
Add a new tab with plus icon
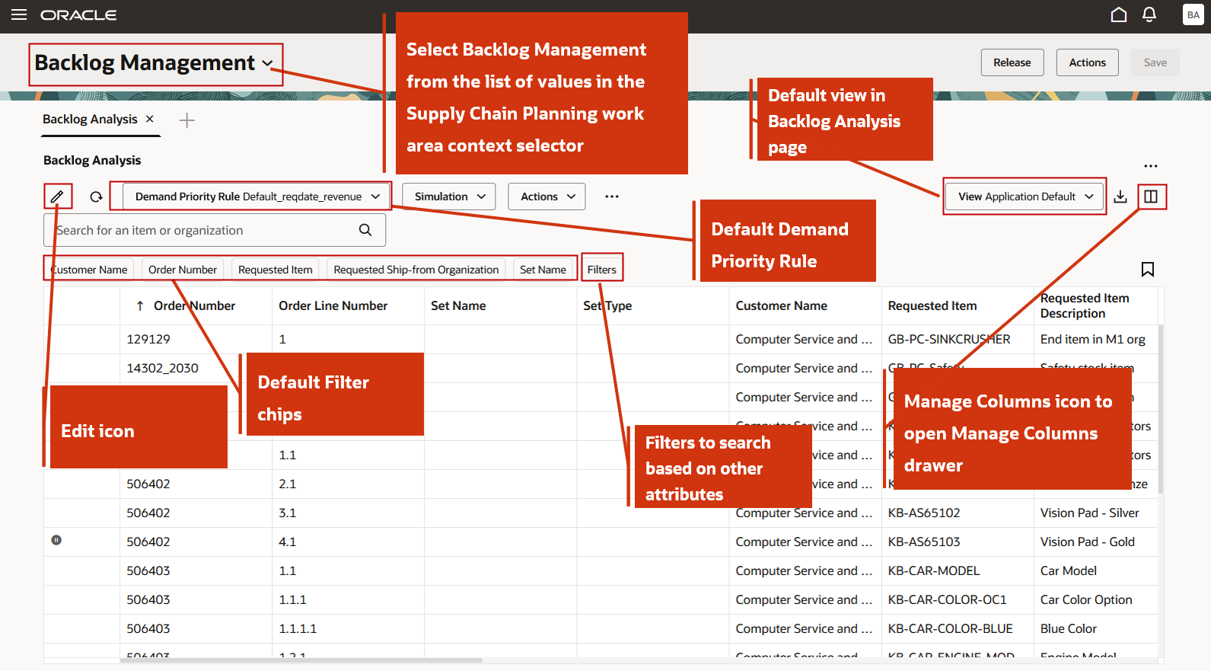(x=186, y=120)
